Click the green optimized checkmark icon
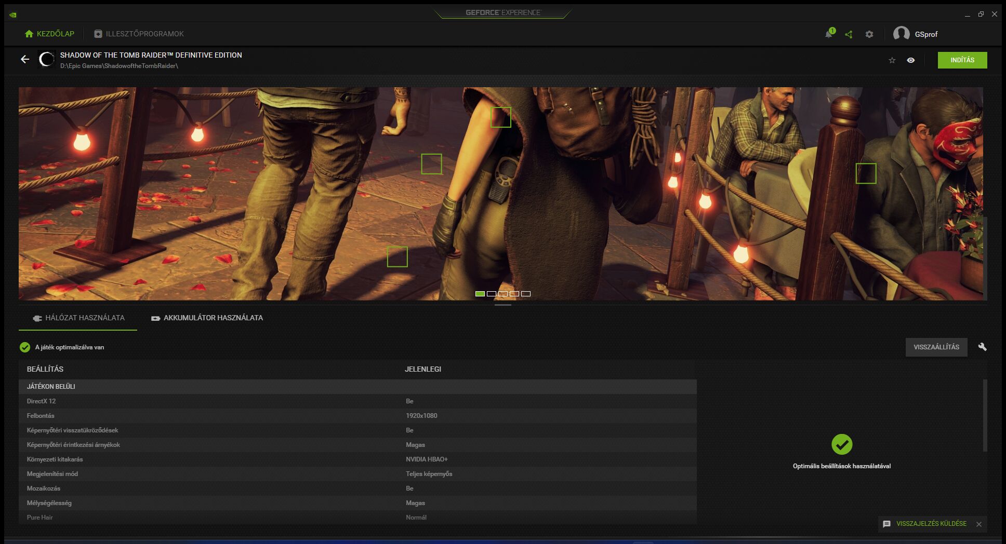 25,347
